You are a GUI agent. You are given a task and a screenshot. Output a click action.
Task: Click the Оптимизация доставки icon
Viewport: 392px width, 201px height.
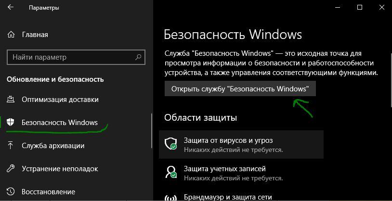10,100
